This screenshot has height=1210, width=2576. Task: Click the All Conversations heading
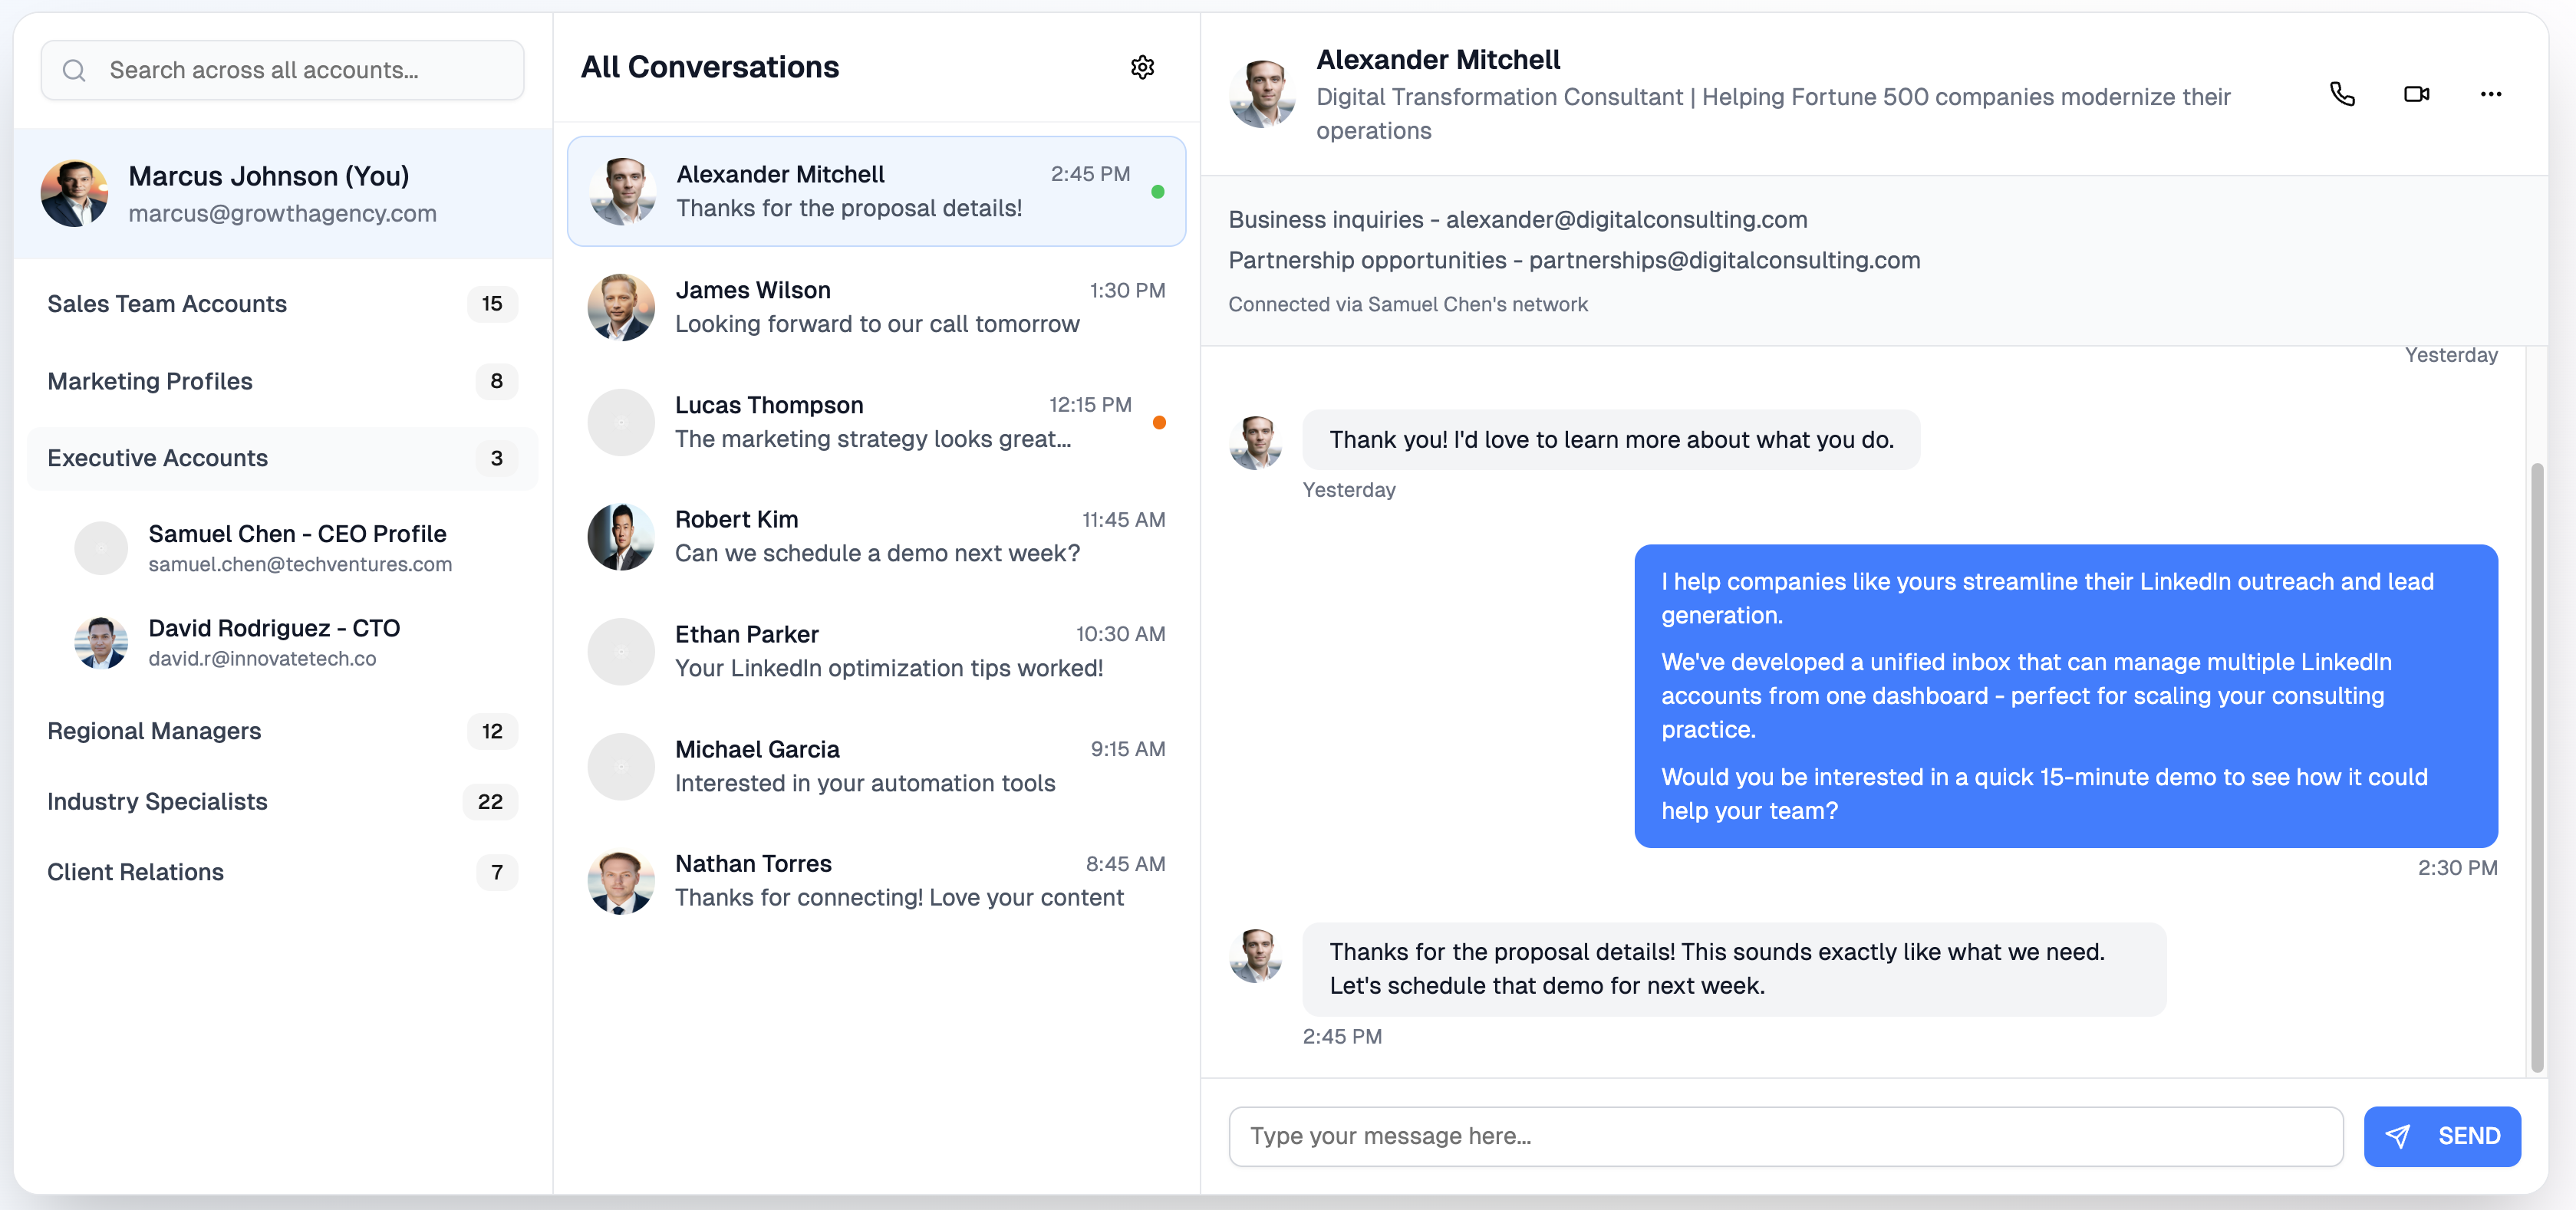point(709,67)
